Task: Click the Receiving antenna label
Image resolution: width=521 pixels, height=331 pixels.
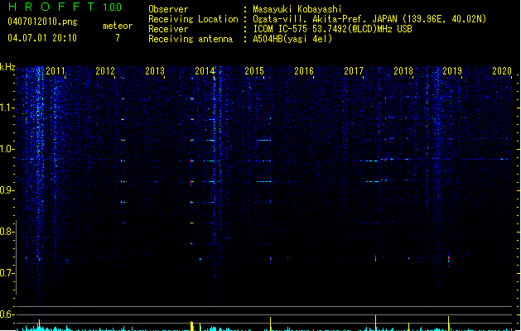Action: (191, 39)
